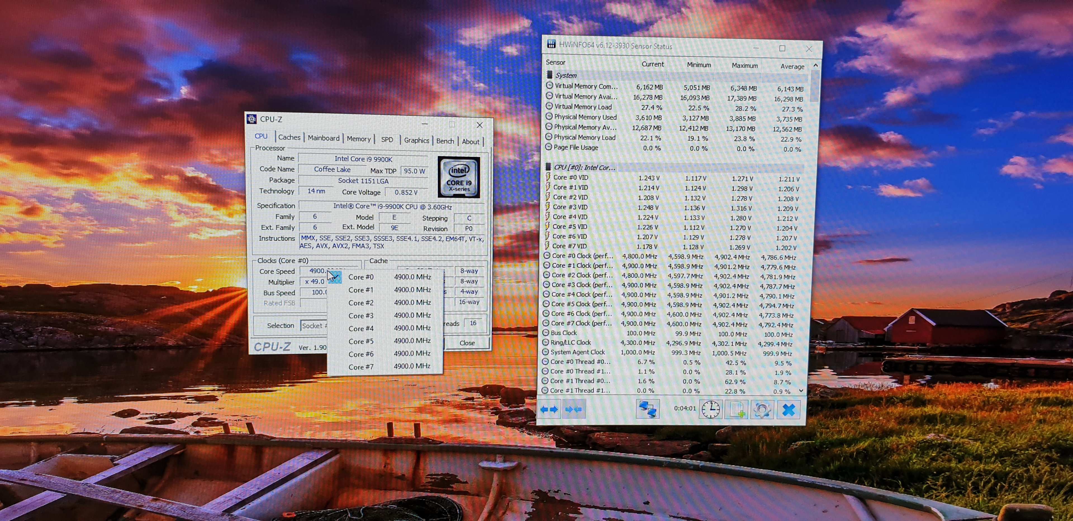Click the expand columns arrows icon
The height and width of the screenshot is (521, 1073).
tap(549, 409)
